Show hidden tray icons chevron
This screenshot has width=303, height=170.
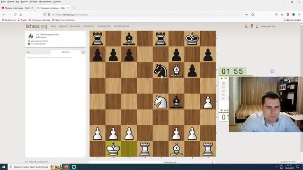pyautogui.click(x=276, y=167)
